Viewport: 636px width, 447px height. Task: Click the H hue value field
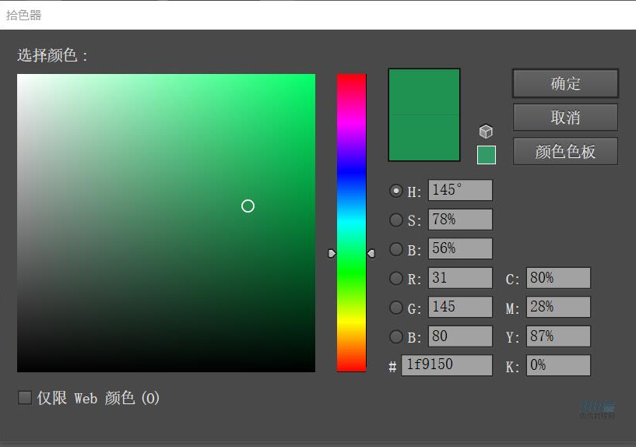459,191
